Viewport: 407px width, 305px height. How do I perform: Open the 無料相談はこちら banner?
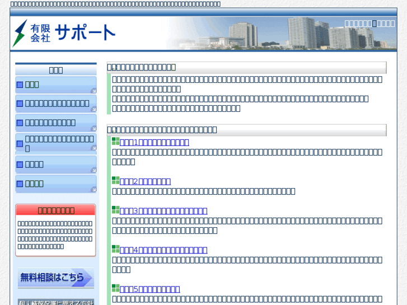click(x=56, y=278)
